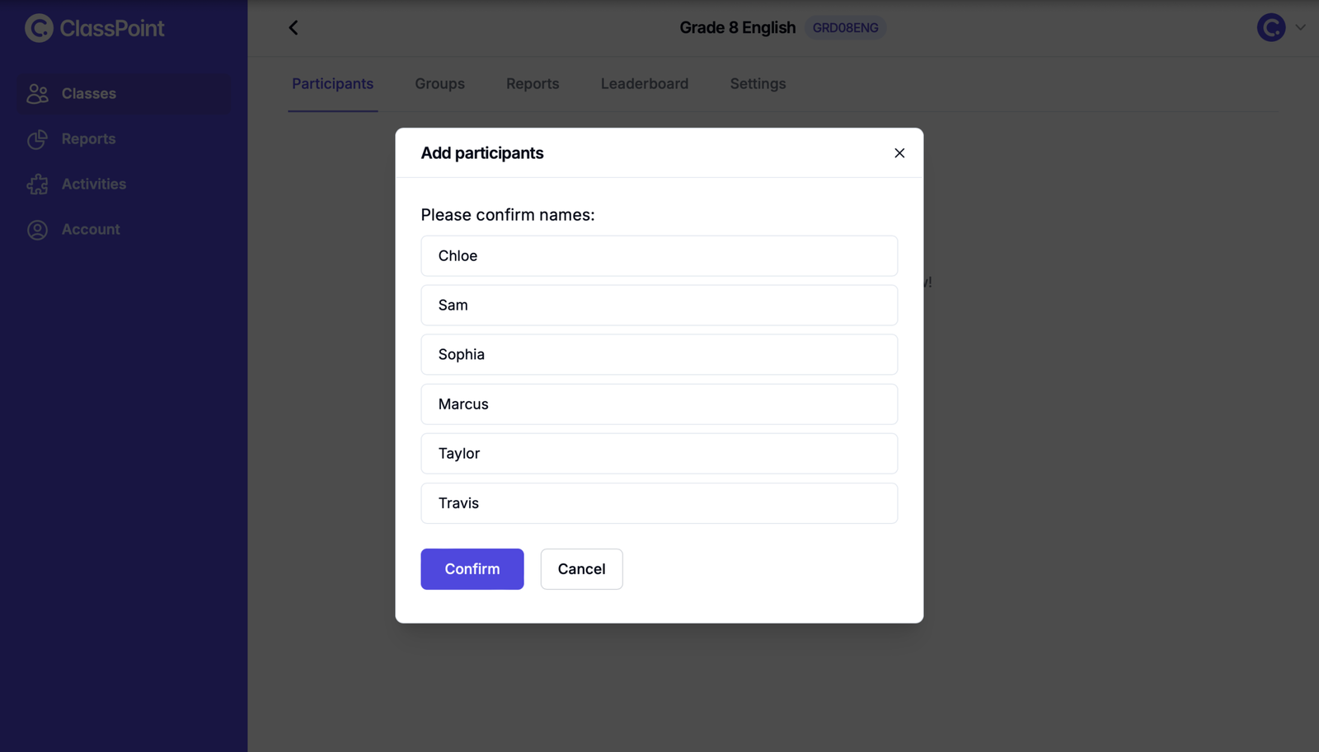
Task: Click the Account person icon
Action: point(37,230)
